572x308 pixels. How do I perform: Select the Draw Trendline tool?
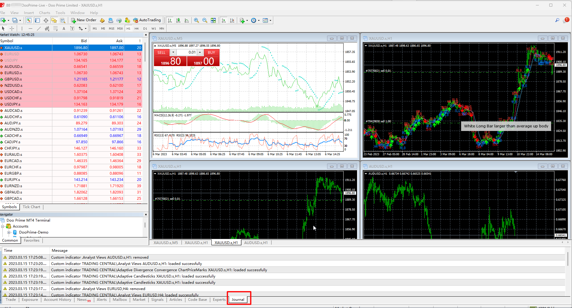(x=39, y=28)
